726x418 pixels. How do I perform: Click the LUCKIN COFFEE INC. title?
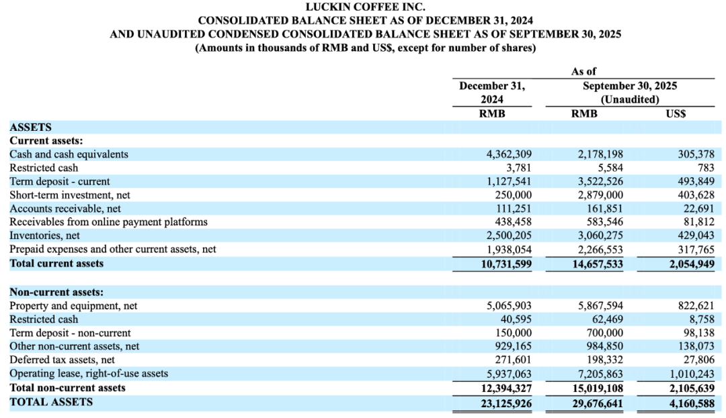tap(365, 7)
